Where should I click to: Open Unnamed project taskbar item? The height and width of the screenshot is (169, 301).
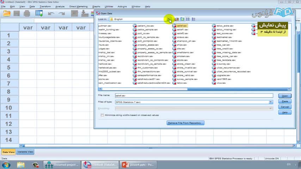62,165
